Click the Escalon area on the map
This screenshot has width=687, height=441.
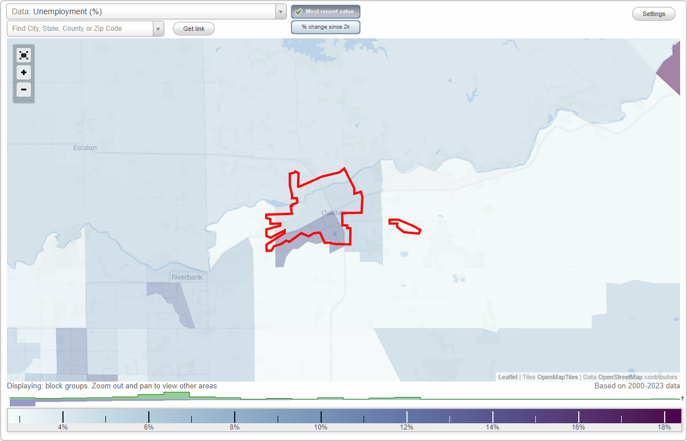[84, 148]
